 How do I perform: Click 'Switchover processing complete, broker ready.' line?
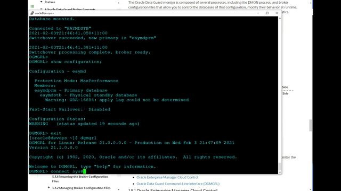click(x=90, y=52)
